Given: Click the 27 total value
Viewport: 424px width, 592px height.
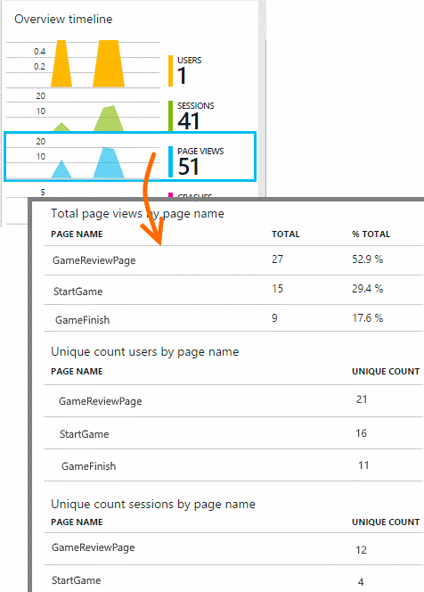Looking at the screenshot, I should 277,259.
